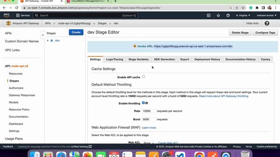Reload the browser page
The width and height of the screenshot is (280, 157).
pyautogui.click(x=17, y=8)
